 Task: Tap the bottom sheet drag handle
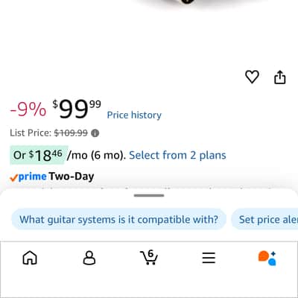pyautogui.click(x=149, y=195)
